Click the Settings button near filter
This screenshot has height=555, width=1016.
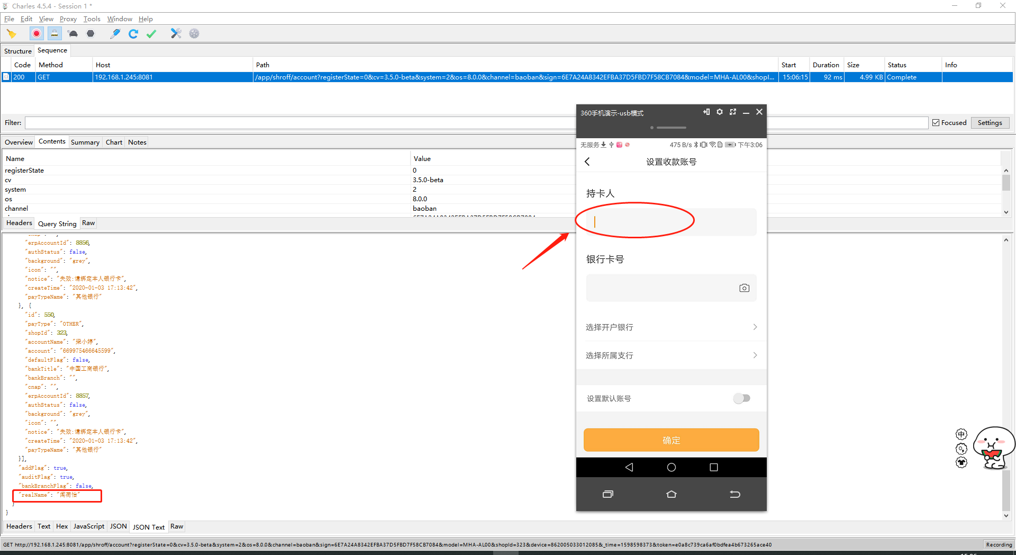(x=990, y=123)
